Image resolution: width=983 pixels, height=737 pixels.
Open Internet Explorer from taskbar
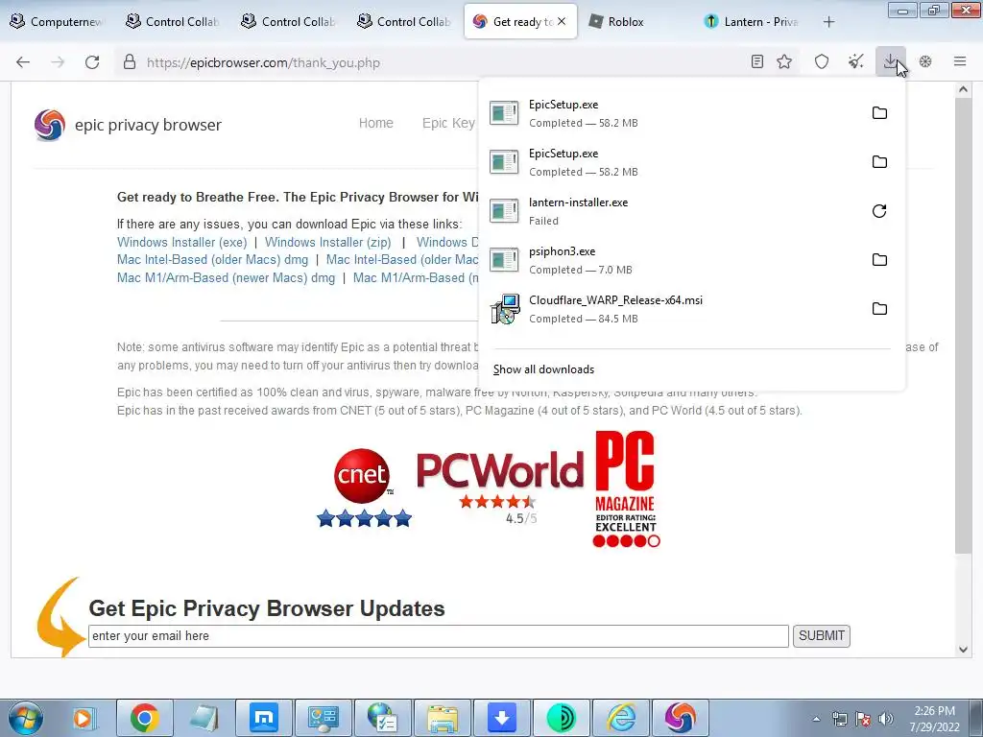pos(621,718)
